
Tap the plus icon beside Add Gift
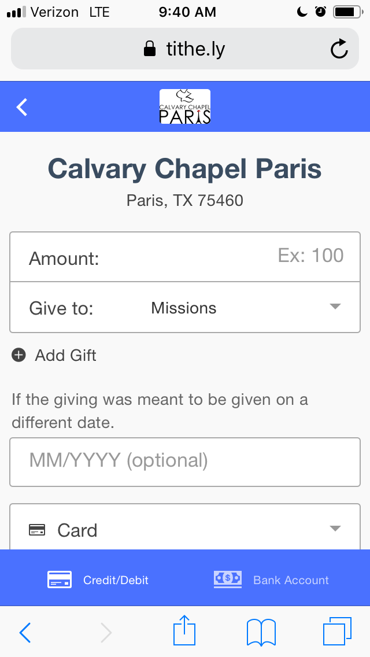19,355
